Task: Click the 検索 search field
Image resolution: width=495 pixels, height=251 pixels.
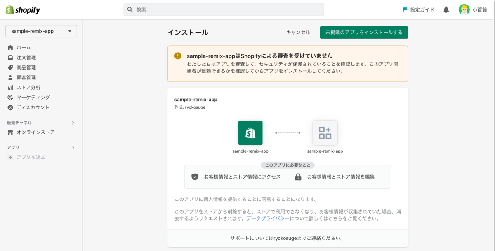Action: (224, 9)
